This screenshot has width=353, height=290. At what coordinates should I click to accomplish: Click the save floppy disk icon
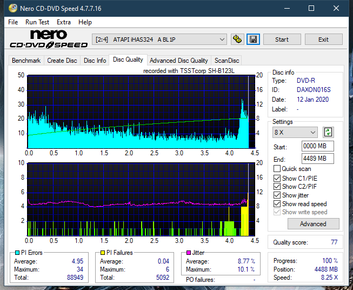[x=253, y=39]
